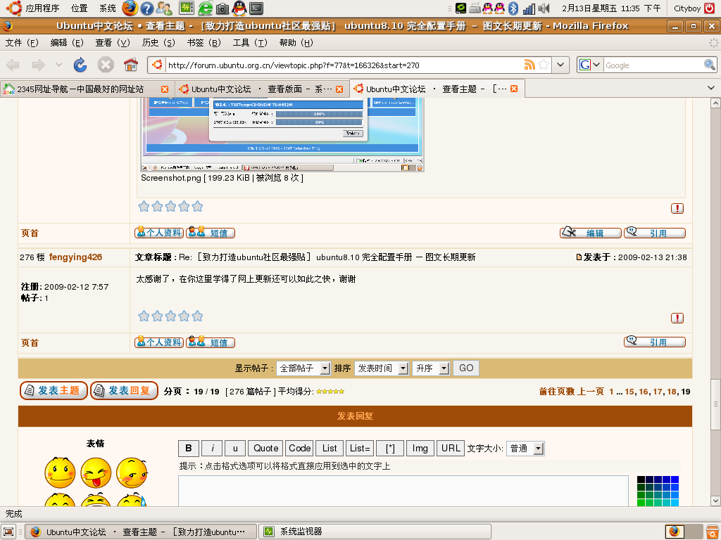The height and width of the screenshot is (540, 721).
Task: Click the Screenshot.png attachment thumbnail
Action: click(282, 135)
